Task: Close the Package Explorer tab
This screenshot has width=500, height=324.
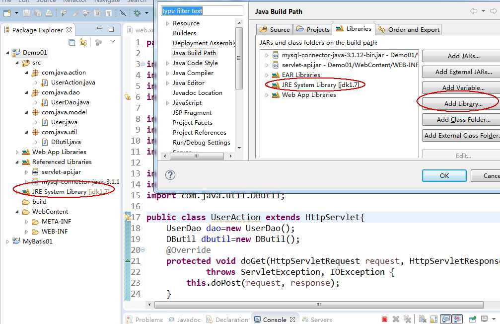Action: click(x=69, y=30)
